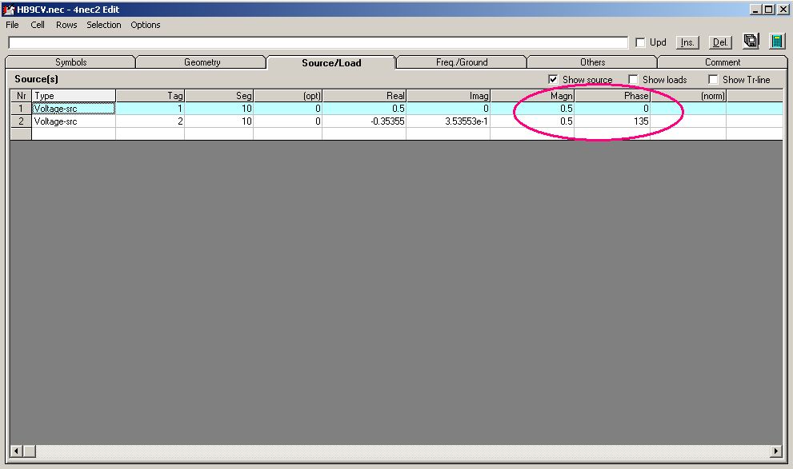Viewport: 793px width, 469px height.
Task: Enable the Upd checkbox
Action: tap(640, 42)
